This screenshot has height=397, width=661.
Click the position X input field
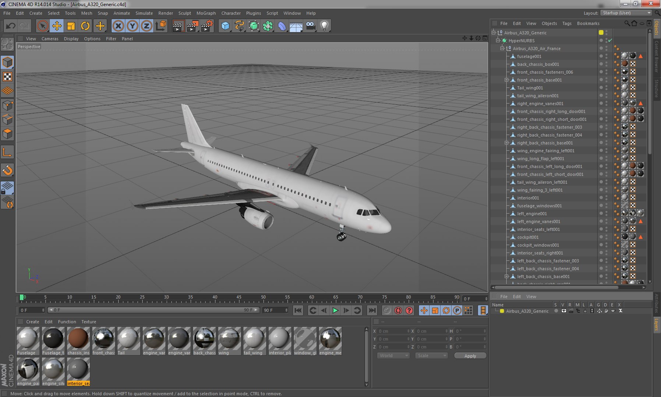click(393, 331)
